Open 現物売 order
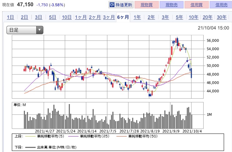The image size is (232, 152). (171, 5)
